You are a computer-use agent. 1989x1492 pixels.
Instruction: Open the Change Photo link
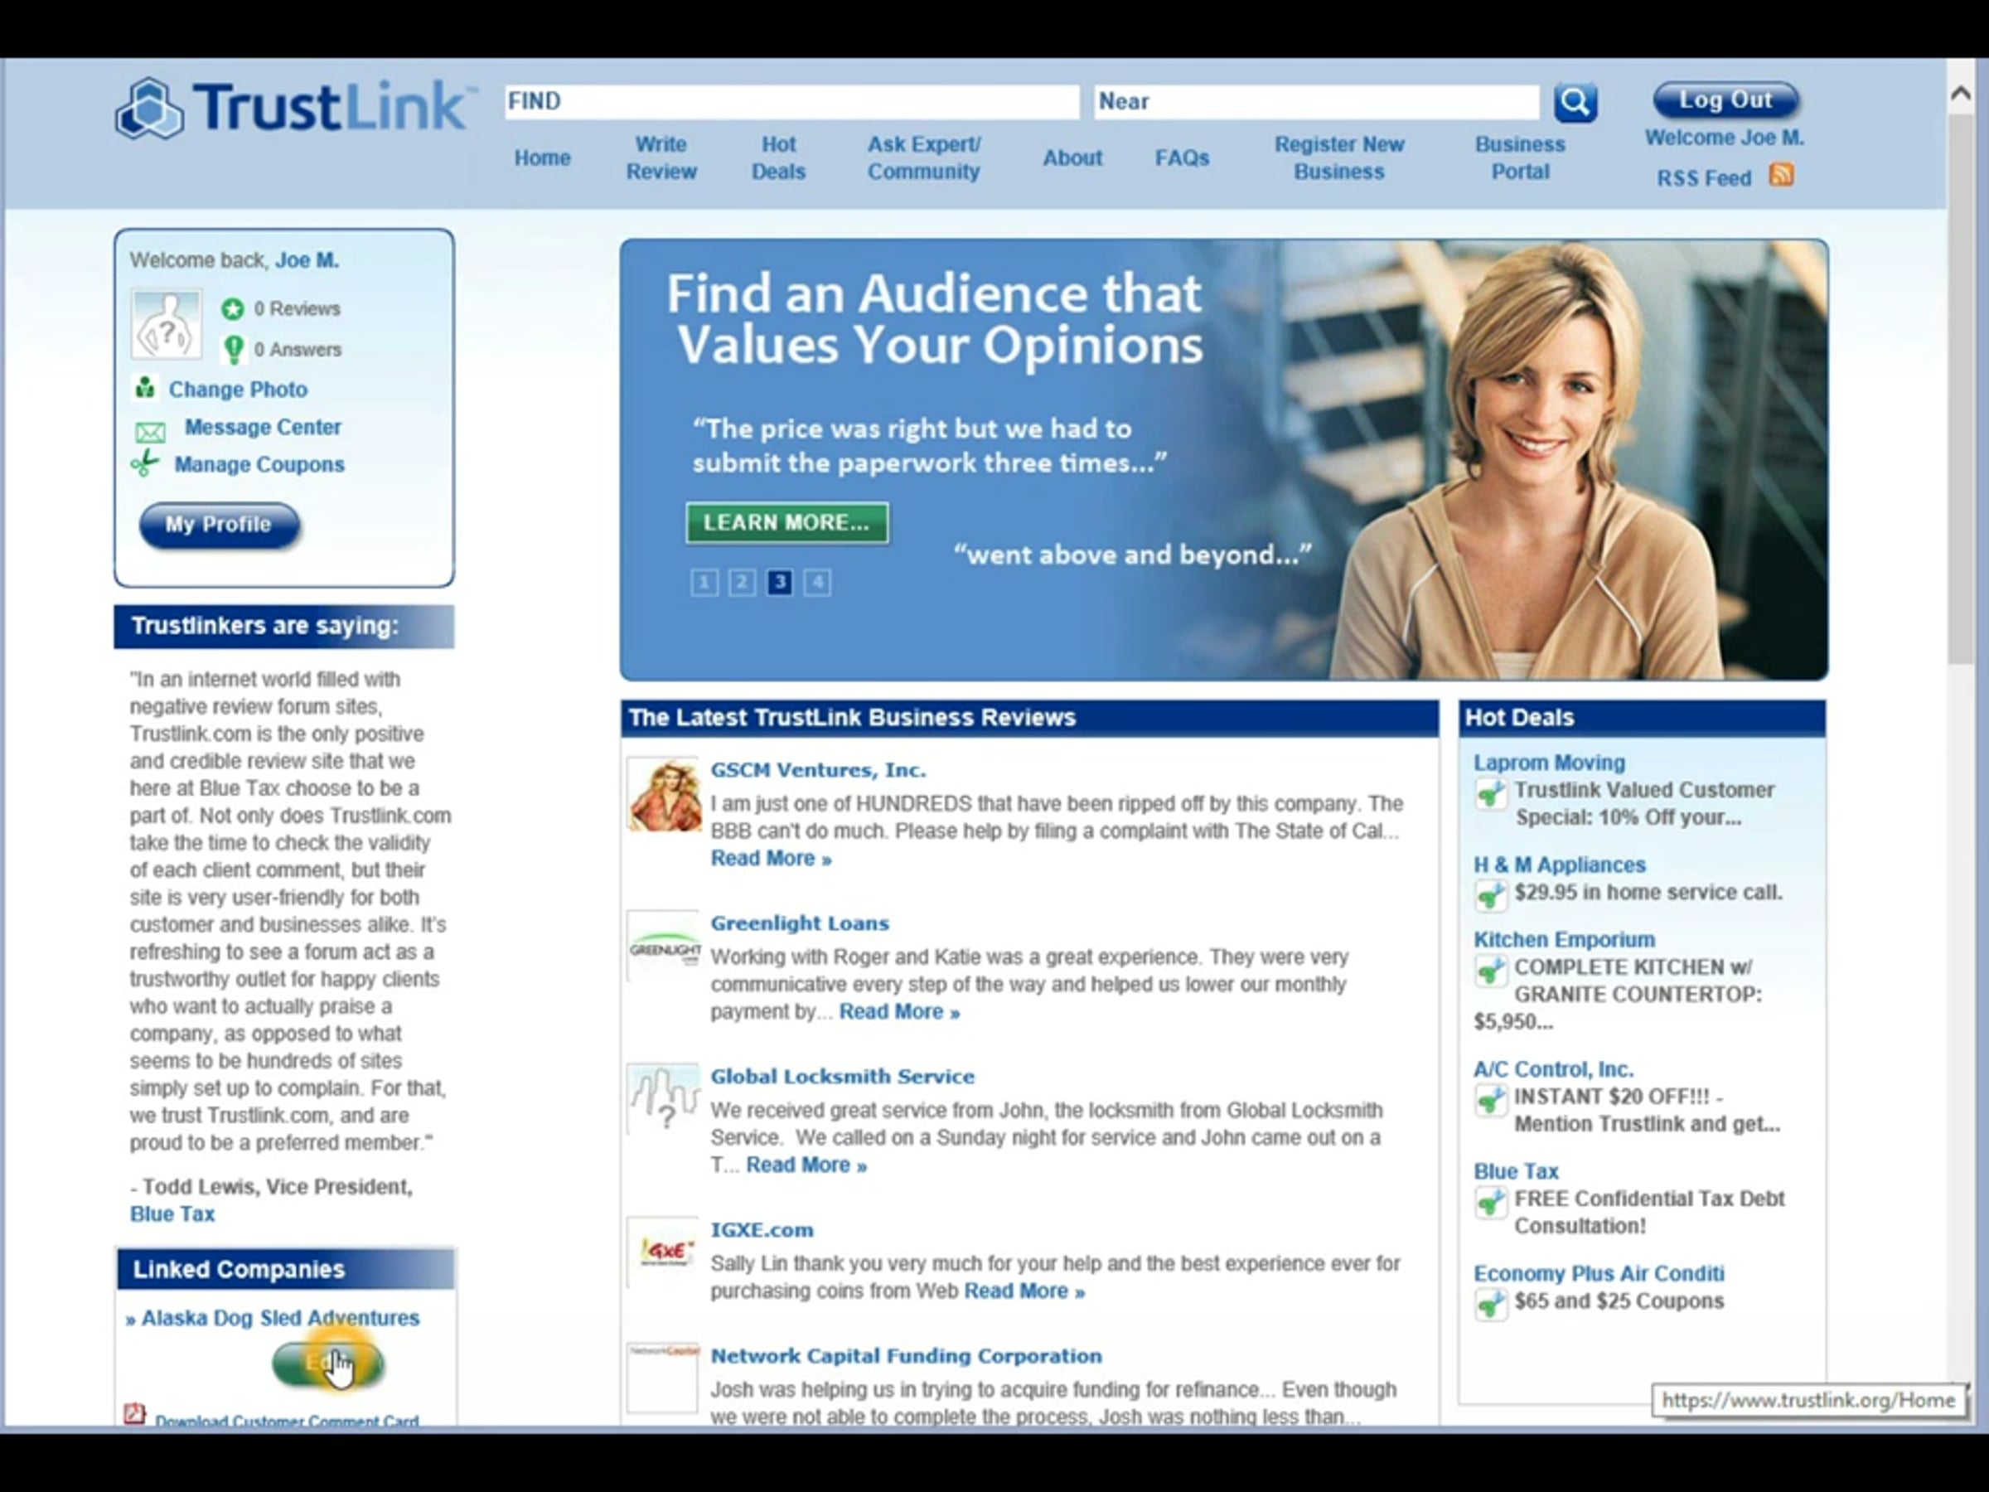pyautogui.click(x=239, y=390)
